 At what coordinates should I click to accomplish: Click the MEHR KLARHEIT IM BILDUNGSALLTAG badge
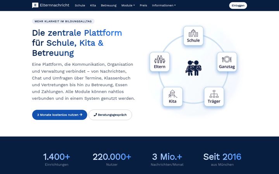[x=63, y=21]
